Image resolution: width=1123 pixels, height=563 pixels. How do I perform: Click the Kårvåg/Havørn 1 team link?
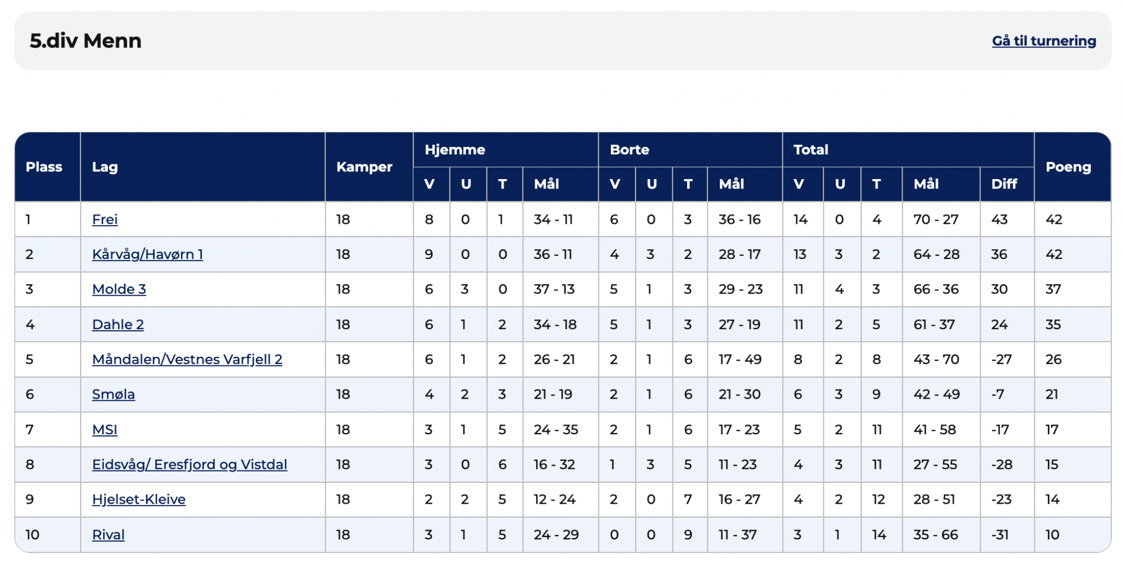(x=148, y=255)
